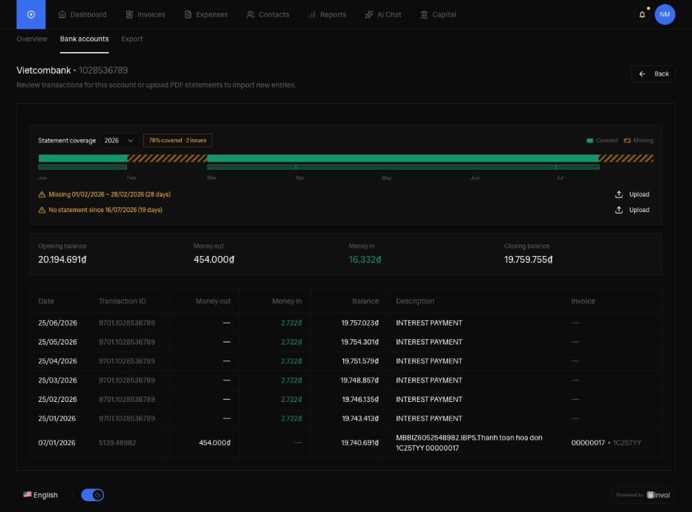The width and height of the screenshot is (692, 512).
Task: Click balance 19.757.023đ
Action: (360, 323)
